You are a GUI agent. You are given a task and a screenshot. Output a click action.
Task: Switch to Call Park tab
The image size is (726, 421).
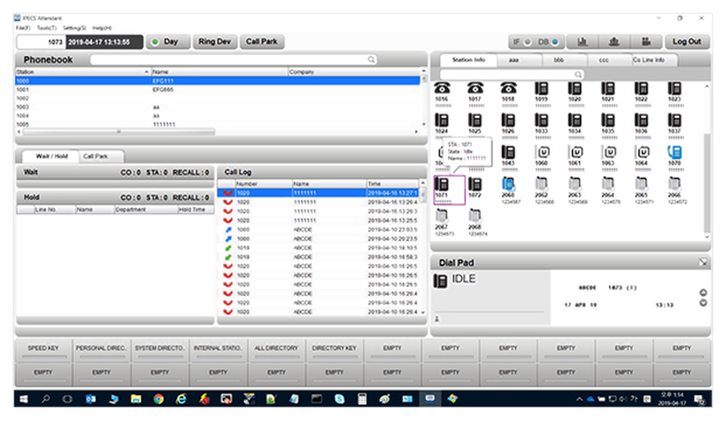pos(96,156)
